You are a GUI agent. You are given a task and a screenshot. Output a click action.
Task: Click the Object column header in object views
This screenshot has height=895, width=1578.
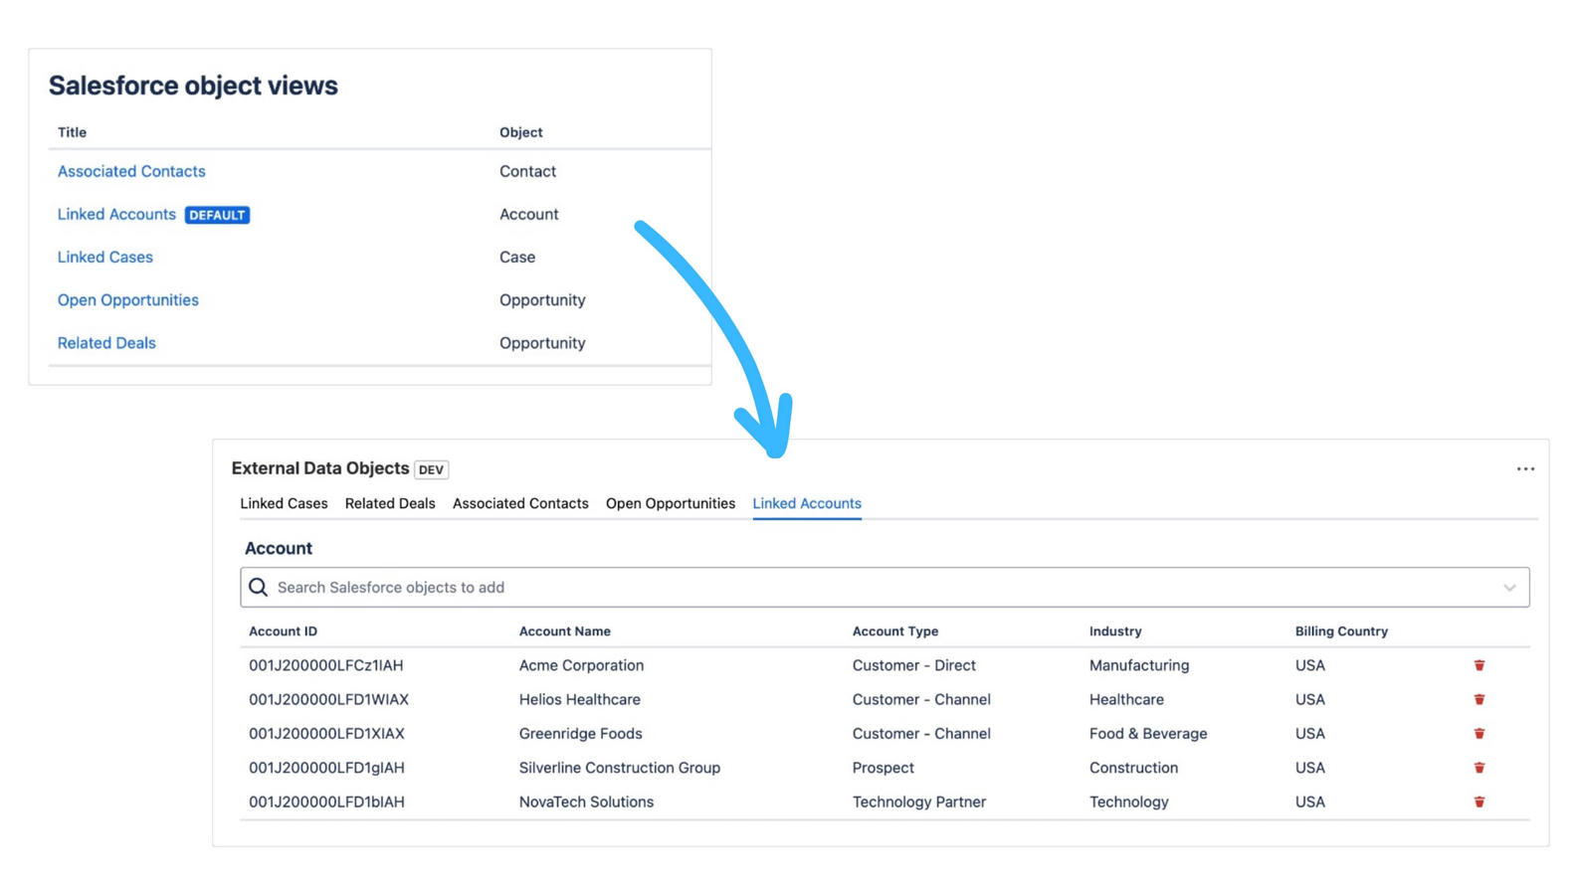(521, 132)
